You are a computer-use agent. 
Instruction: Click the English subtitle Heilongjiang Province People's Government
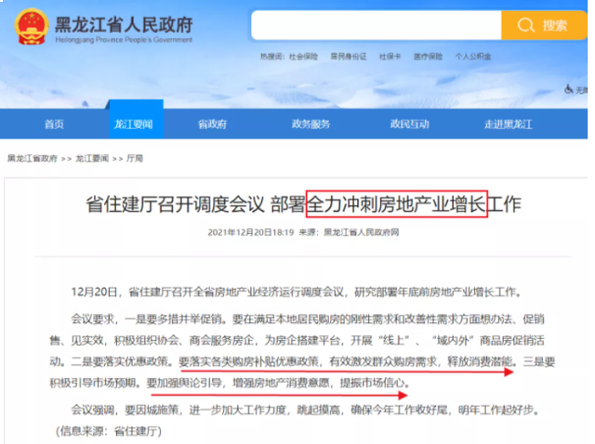click(x=124, y=40)
